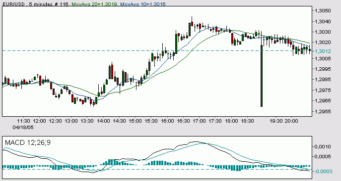Image resolution: width=341 pixels, height=181 pixels.
Task: Click the MACD 0,0005 scale label
Action: 323,156
